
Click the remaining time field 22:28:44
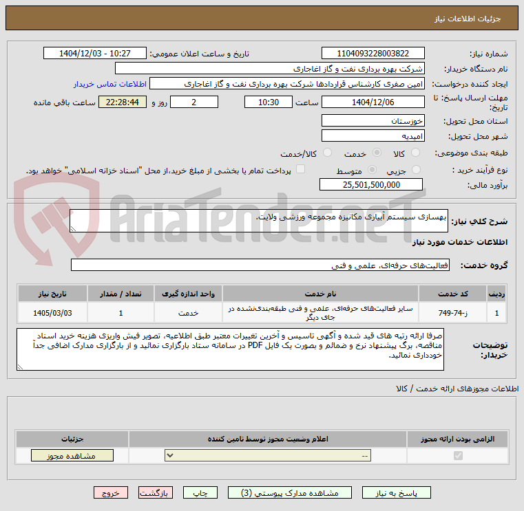click(123, 102)
